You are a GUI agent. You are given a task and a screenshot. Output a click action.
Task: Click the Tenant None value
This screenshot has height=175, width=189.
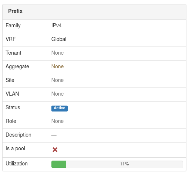(x=57, y=53)
